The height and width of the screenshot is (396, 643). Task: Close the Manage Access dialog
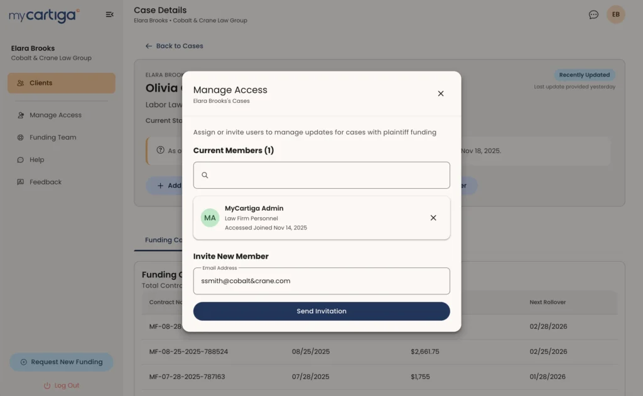(x=440, y=94)
